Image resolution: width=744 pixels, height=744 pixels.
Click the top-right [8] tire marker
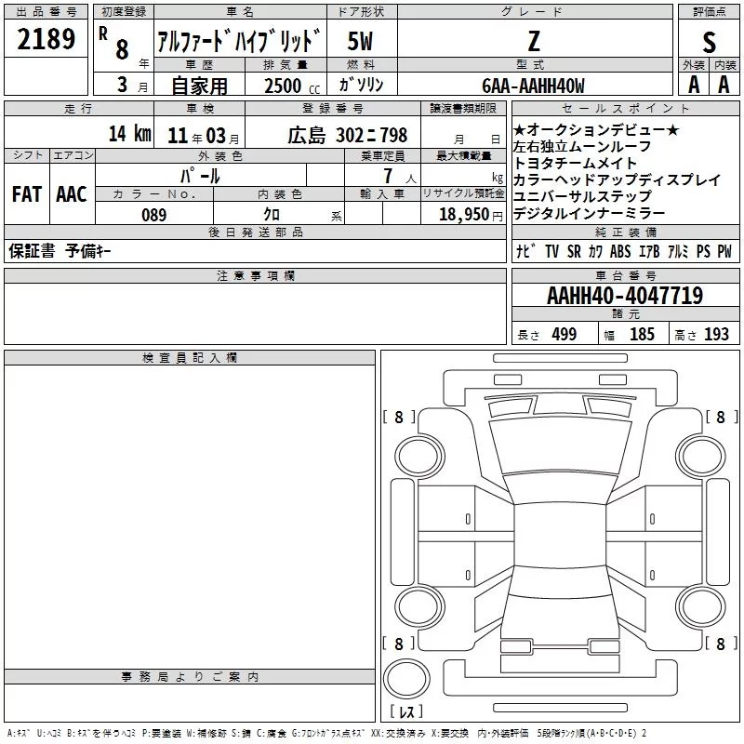[x=720, y=418]
